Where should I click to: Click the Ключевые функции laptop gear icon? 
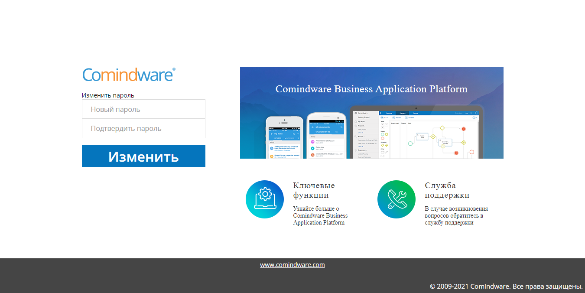point(265,199)
